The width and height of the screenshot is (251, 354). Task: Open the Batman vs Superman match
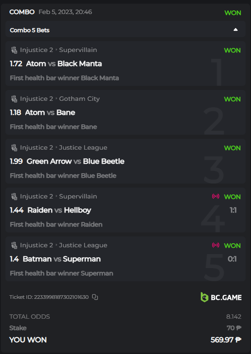[62, 259]
